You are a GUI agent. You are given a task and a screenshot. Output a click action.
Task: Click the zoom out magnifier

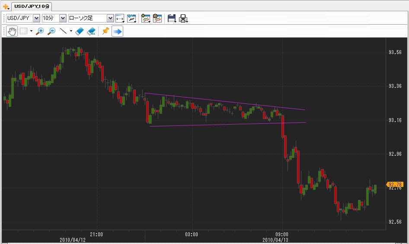(51, 31)
